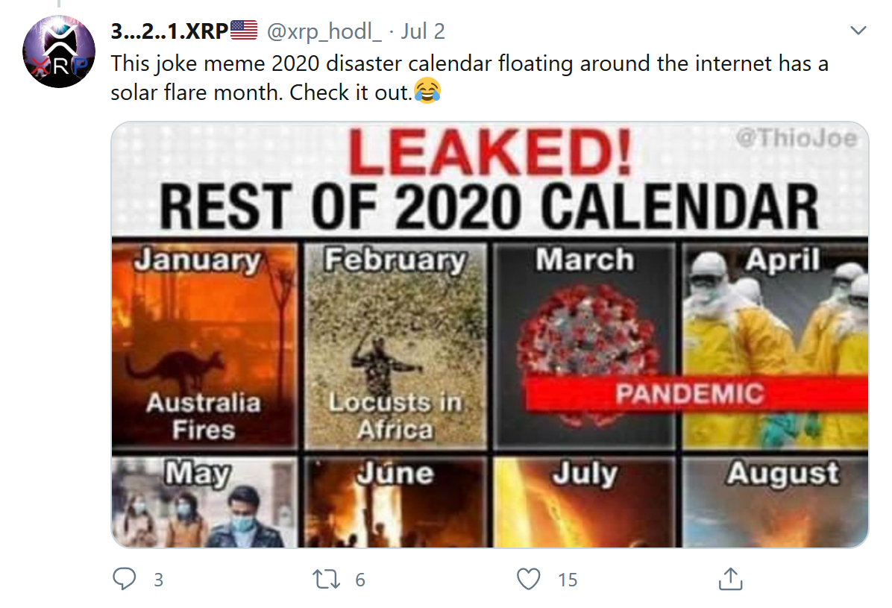Image resolution: width=892 pixels, height=608 pixels.
Task: Open the January Australia Fires panel
Action: [x=205, y=345]
